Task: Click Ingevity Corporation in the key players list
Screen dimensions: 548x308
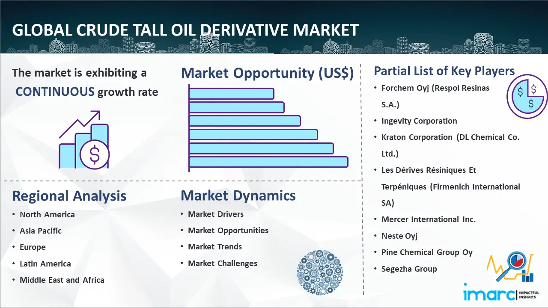Action: pyautogui.click(x=419, y=121)
